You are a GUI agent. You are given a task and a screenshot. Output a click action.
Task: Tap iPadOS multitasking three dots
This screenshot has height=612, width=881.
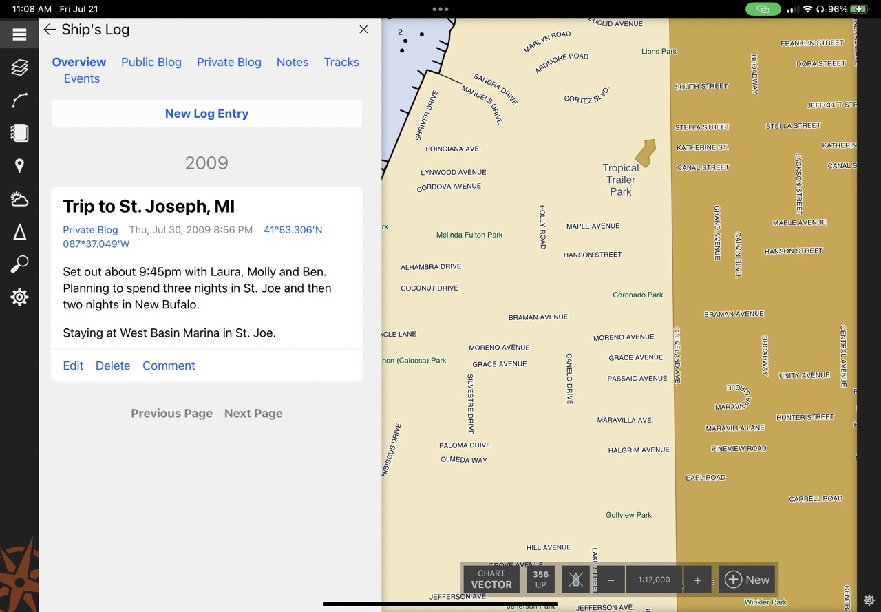440,9
